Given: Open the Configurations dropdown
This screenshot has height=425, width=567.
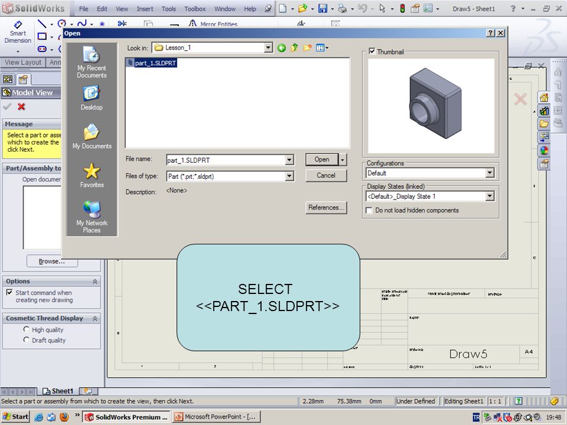Looking at the screenshot, I should 490,173.
